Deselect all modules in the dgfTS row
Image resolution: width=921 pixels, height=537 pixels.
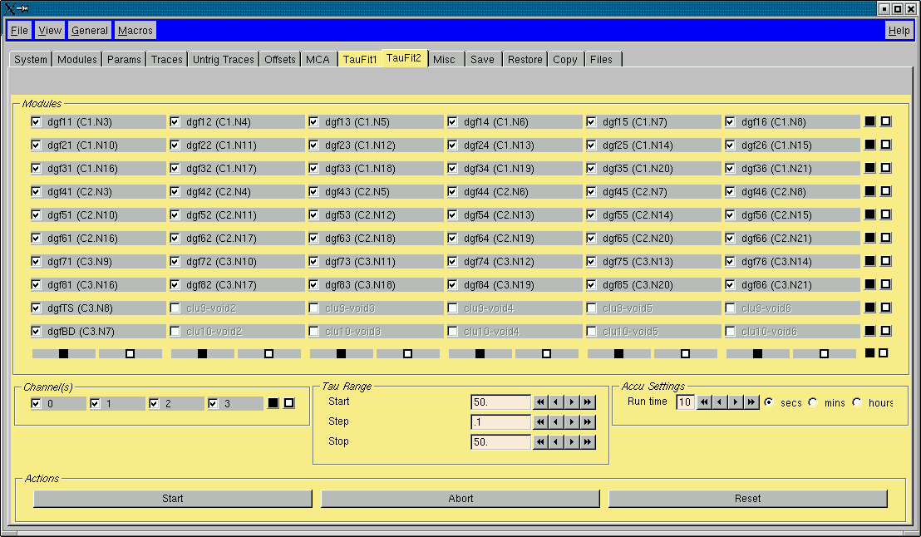(x=886, y=308)
